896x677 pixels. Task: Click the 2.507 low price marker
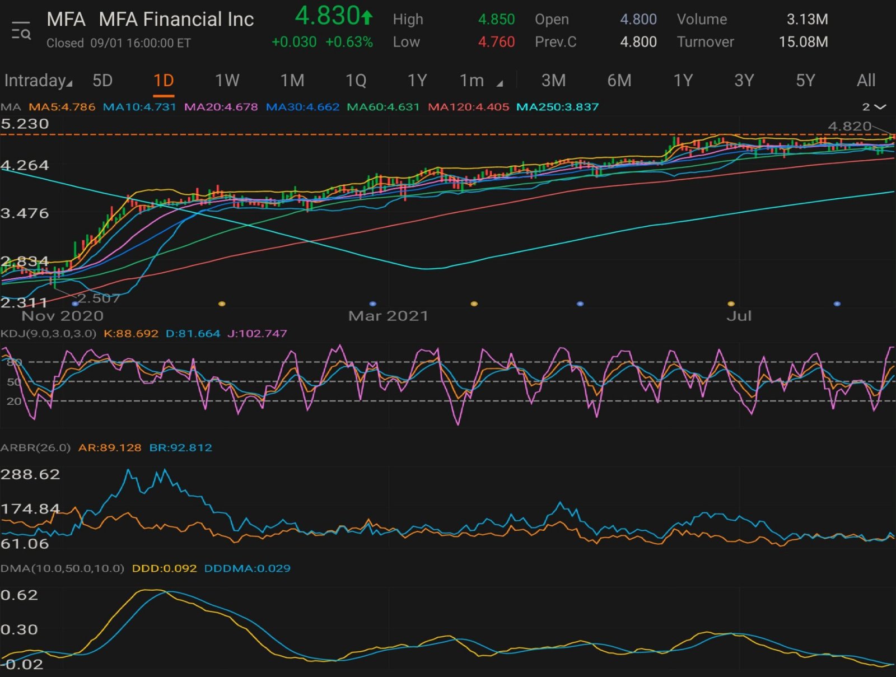pos(99,298)
